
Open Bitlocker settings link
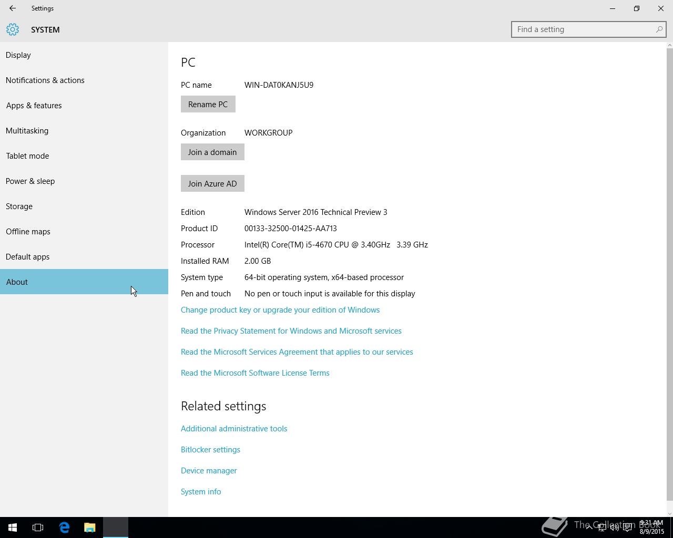[x=210, y=450]
